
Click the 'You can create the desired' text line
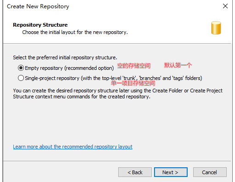118,91
